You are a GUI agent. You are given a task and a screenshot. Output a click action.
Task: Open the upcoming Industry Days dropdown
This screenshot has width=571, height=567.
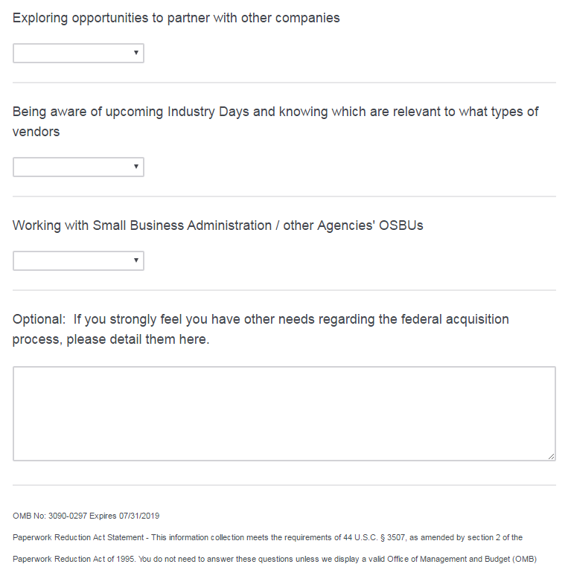click(78, 167)
